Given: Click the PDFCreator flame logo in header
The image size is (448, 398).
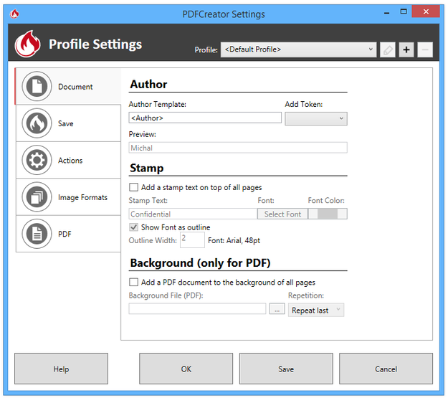Looking at the screenshot, I should point(28,44).
